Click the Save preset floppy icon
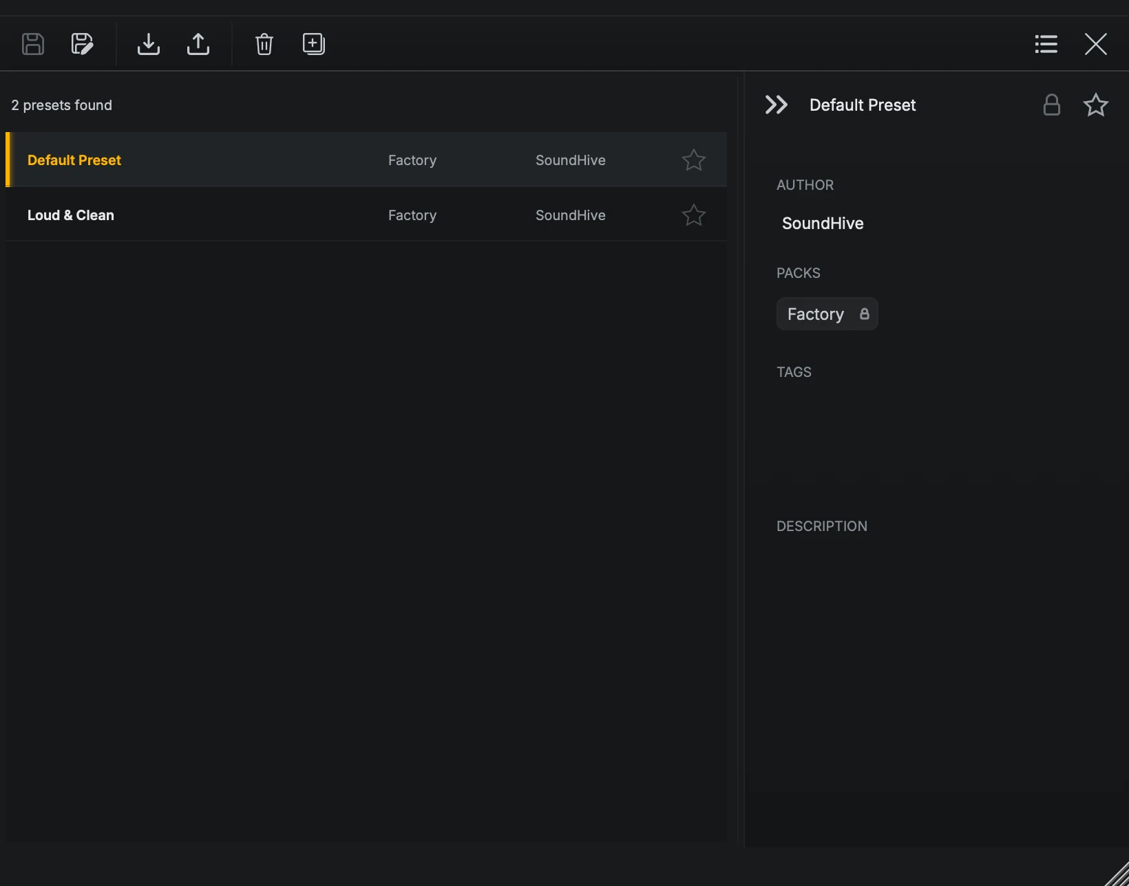The width and height of the screenshot is (1129, 886). click(33, 44)
